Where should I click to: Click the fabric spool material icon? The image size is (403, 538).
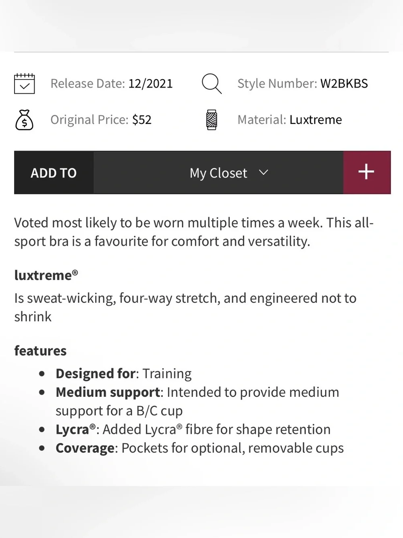pos(212,120)
